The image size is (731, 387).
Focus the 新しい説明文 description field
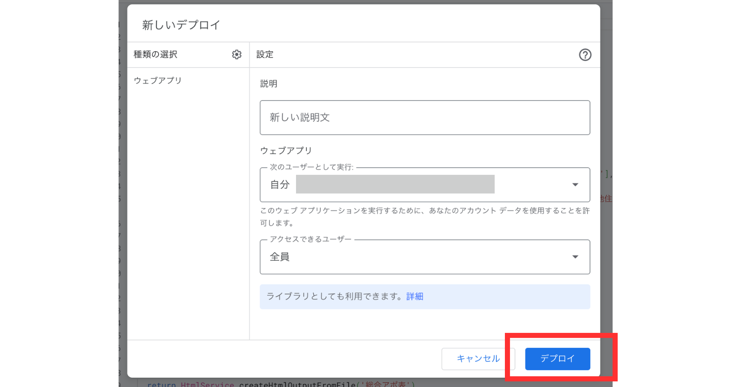click(x=425, y=117)
